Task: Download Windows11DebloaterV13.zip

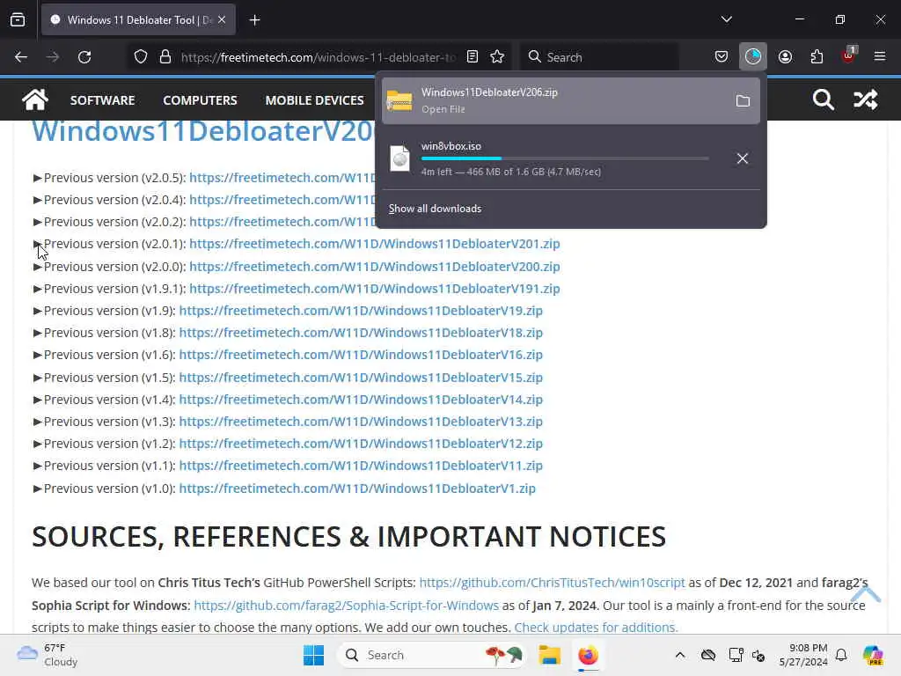Action: pos(361,422)
